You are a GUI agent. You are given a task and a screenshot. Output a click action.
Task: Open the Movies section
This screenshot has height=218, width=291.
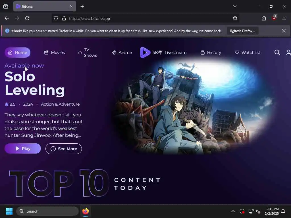[x=55, y=53]
